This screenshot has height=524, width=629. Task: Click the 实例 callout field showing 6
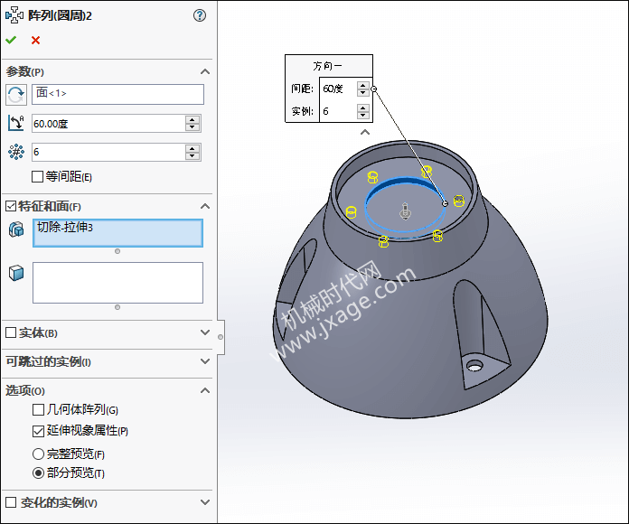click(x=338, y=111)
